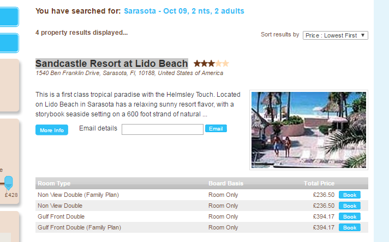Open the Sort results by dropdown
This screenshot has width=389, height=242.
click(x=336, y=35)
